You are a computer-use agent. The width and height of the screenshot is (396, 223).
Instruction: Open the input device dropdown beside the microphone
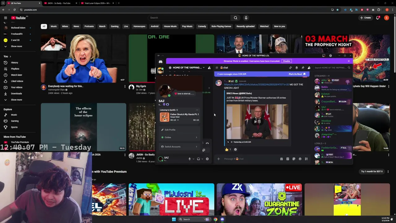[193, 159]
